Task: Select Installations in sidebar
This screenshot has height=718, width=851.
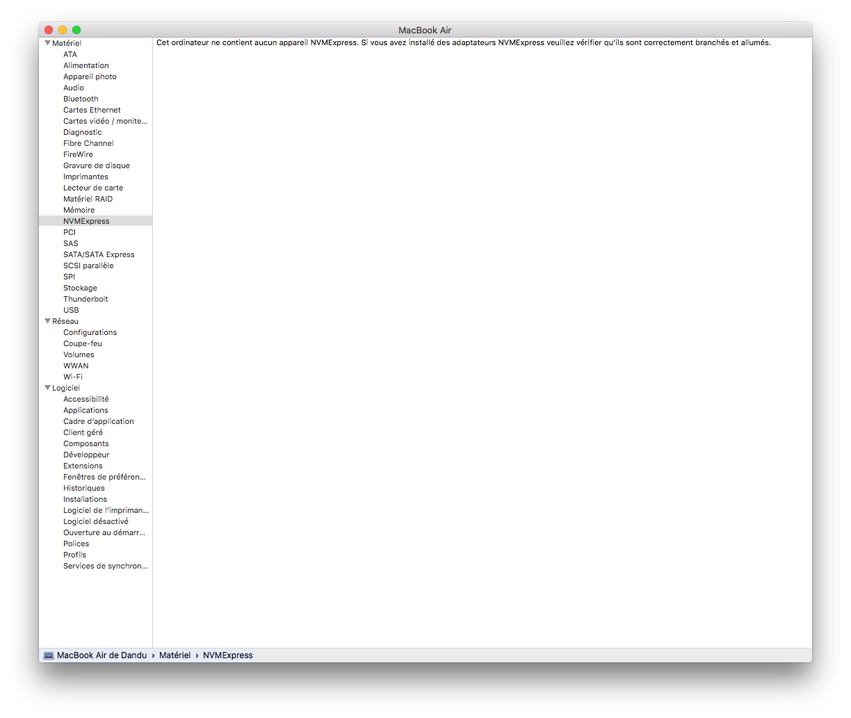Action: 85,499
